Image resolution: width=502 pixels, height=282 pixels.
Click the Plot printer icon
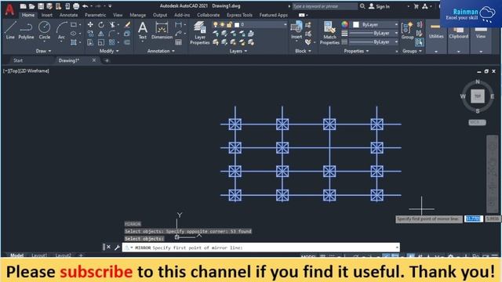[x=76, y=6]
